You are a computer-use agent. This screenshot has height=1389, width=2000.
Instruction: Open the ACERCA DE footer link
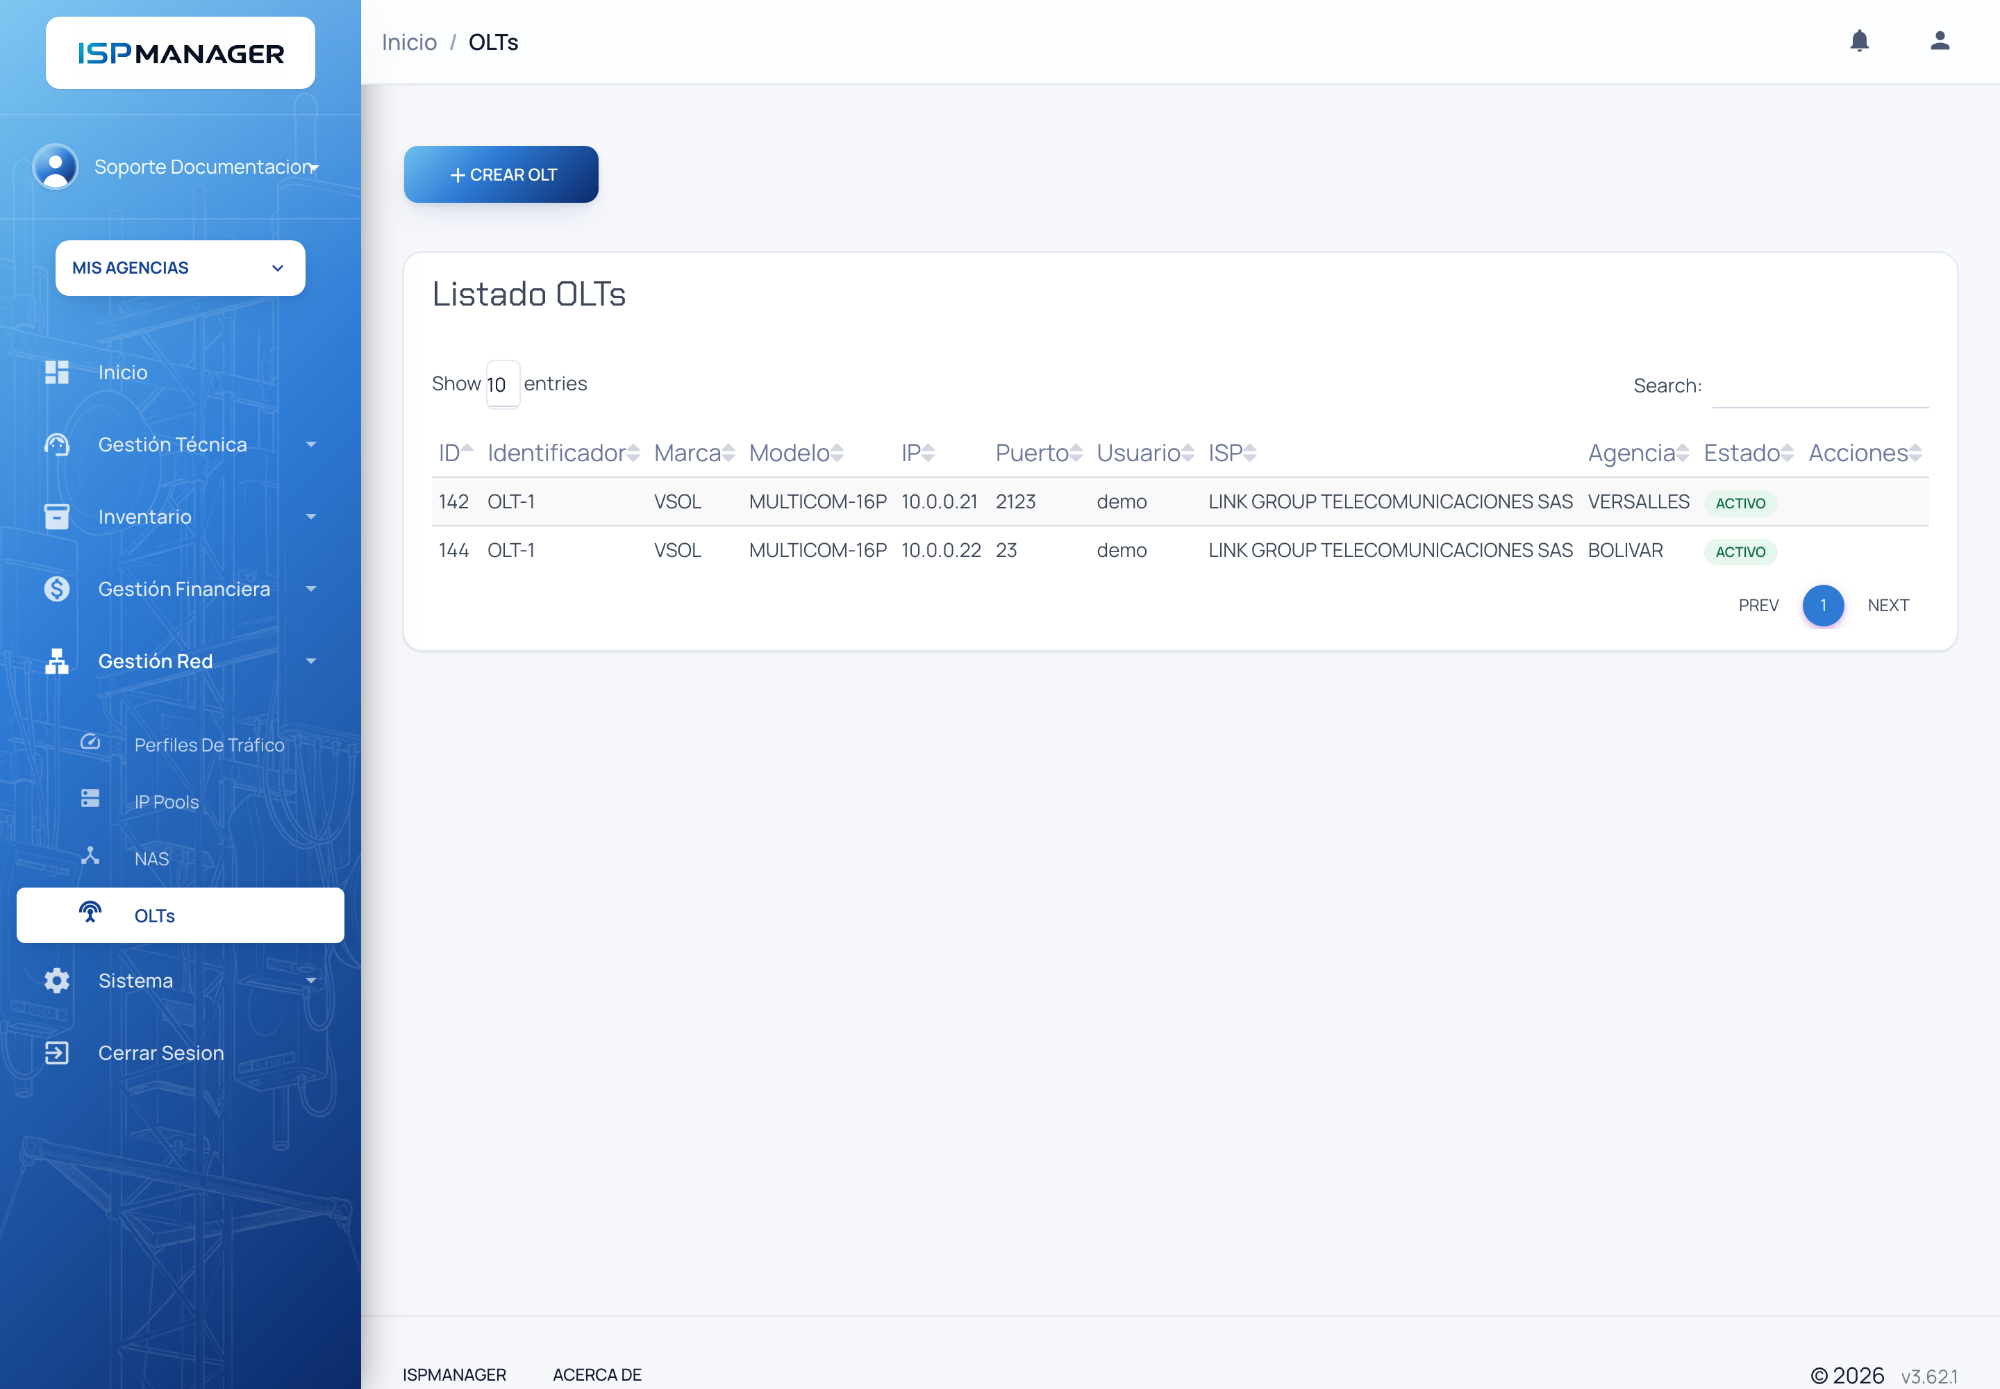(x=597, y=1375)
